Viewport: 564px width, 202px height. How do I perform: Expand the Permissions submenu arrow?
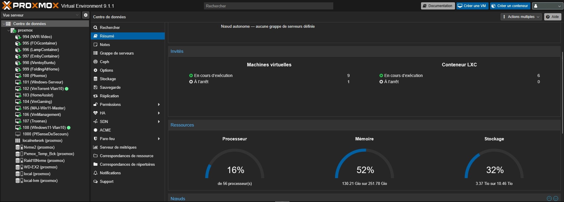[159, 104]
